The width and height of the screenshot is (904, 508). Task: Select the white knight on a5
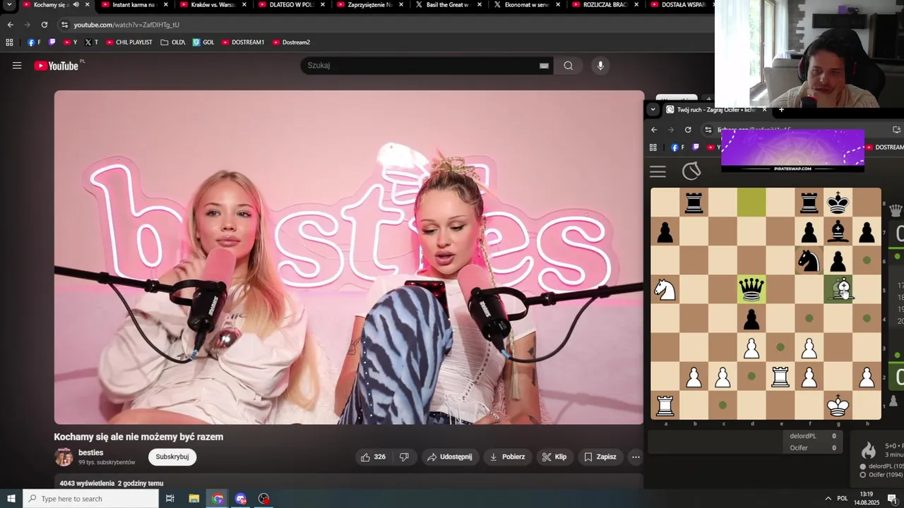665,289
